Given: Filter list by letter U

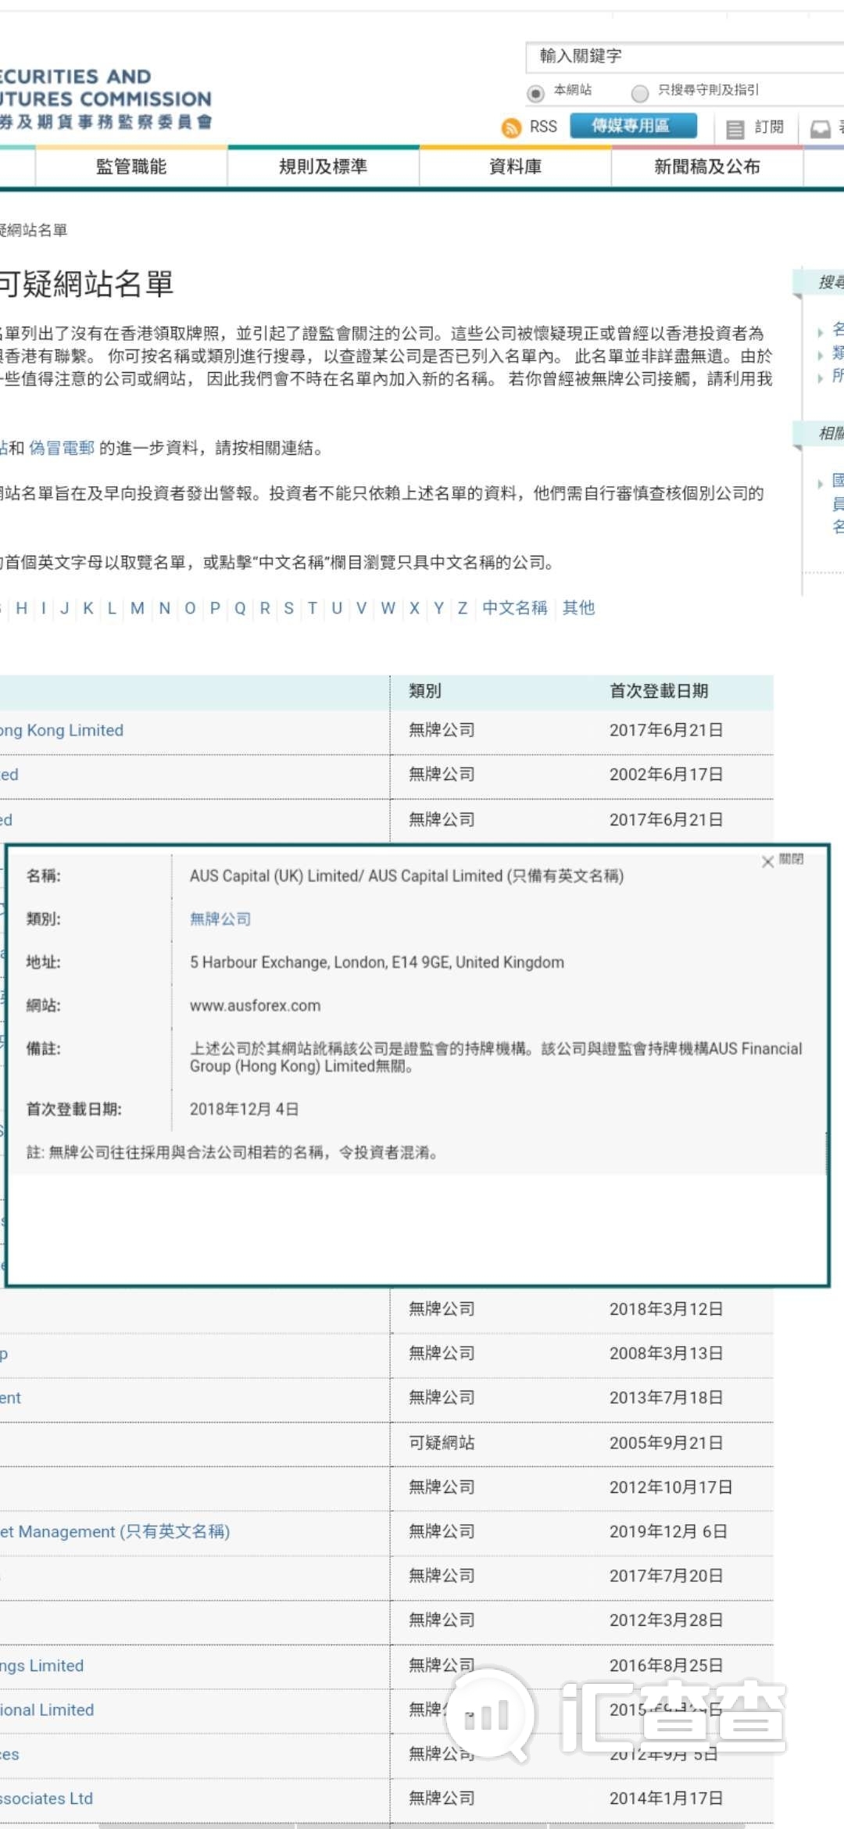Looking at the screenshot, I should [337, 608].
